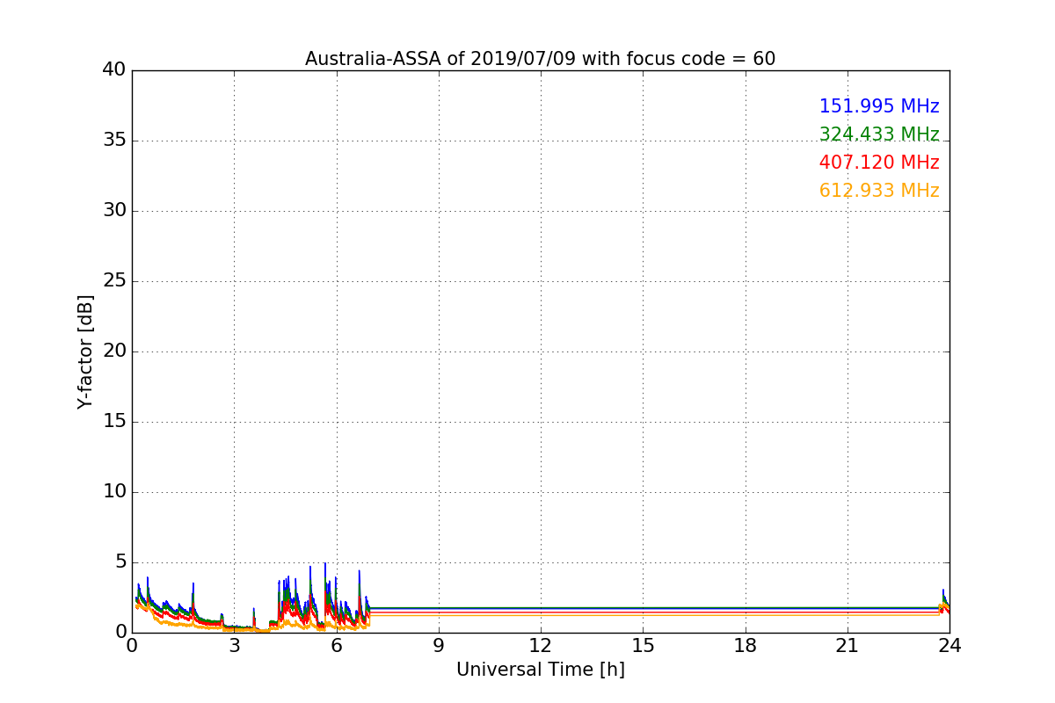The width and height of the screenshot is (1055, 703).
Task: Click the y-axis tick label '30'
Action: pyautogui.click(x=114, y=210)
